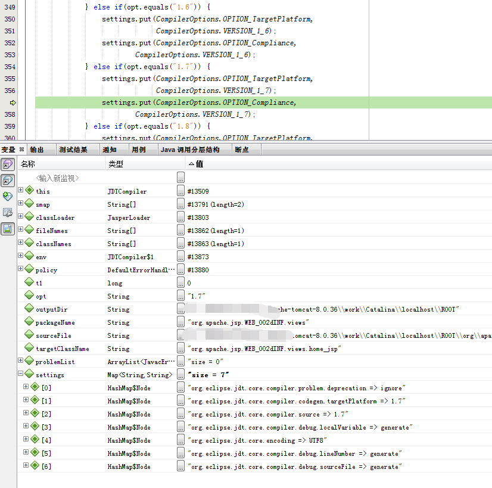The width and height of the screenshot is (492, 488).
Task: Click line number 358 in gutter
Action: pos(10,114)
